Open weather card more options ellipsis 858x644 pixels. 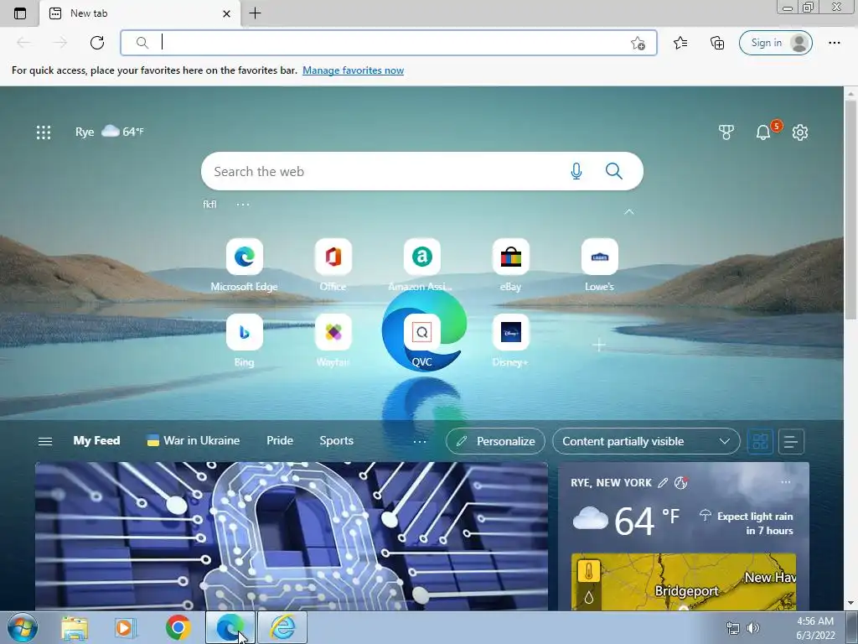786,482
